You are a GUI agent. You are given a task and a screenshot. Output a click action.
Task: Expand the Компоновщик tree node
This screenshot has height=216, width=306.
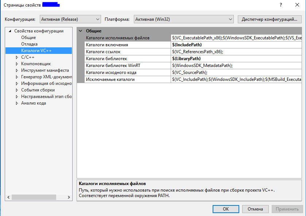(x=17, y=64)
